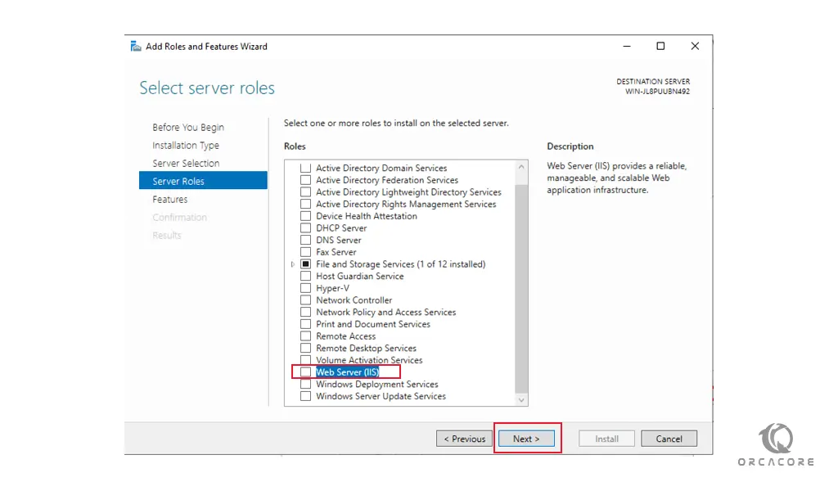Jump to the Features step
This screenshot has height=491, width=838.
click(170, 200)
